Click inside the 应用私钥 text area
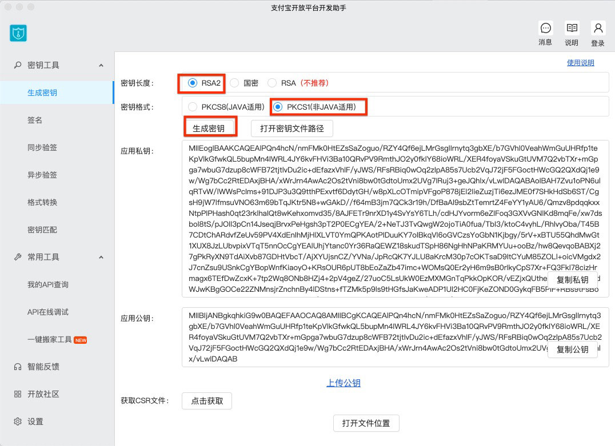This screenshot has height=446, width=615. [396, 219]
